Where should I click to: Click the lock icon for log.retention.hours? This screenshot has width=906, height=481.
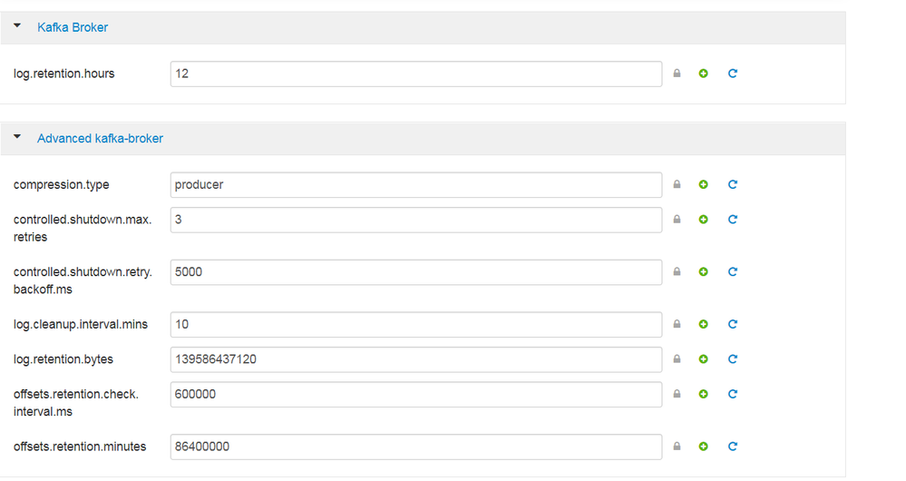[677, 74]
